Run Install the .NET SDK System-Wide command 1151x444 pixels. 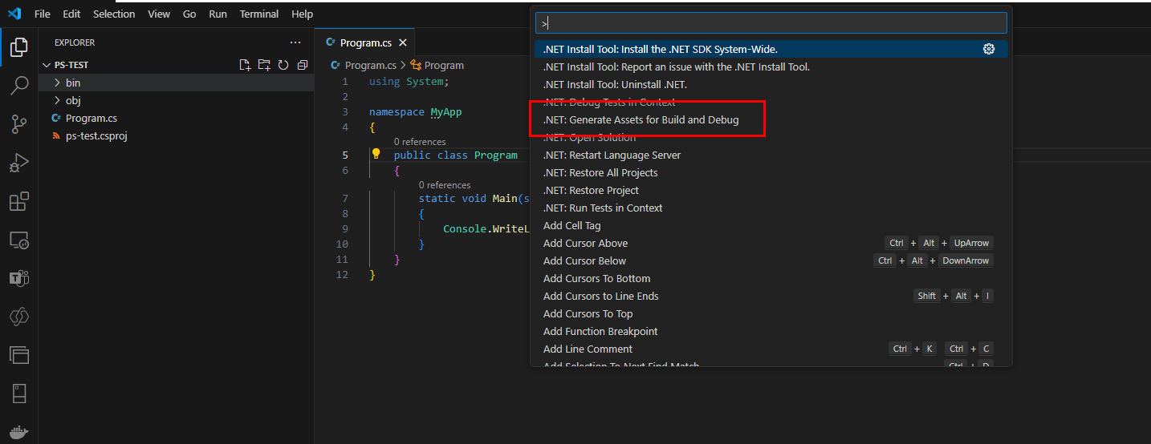[771, 49]
